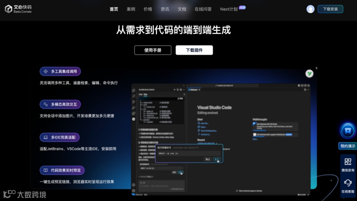Click the text 一键生成预览链接，浏览器实时呈现运行效果
357x201 pixels.
pyautogui.click(x=77, y=181)
